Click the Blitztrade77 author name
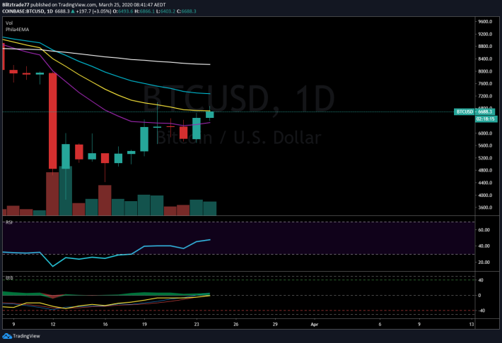This screenshot has height=343, width=502. pyautogui.click(x=16, y=5)
